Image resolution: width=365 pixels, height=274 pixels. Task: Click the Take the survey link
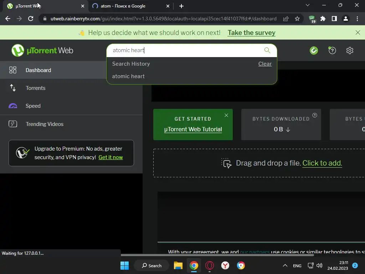[x=251, y=32]
